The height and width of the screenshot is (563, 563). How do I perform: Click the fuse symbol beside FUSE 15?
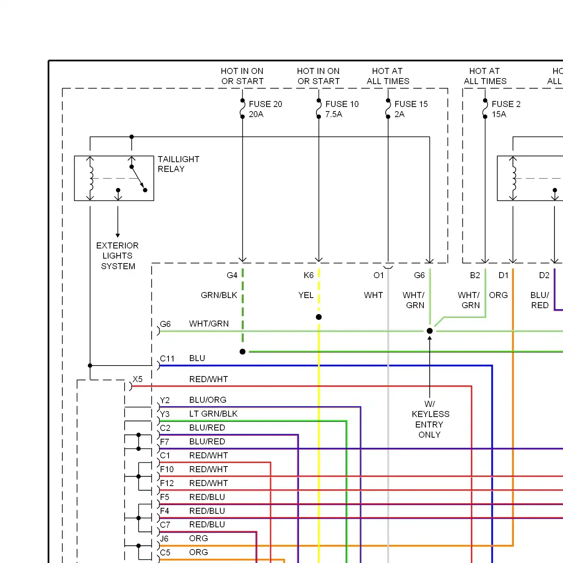388,108
